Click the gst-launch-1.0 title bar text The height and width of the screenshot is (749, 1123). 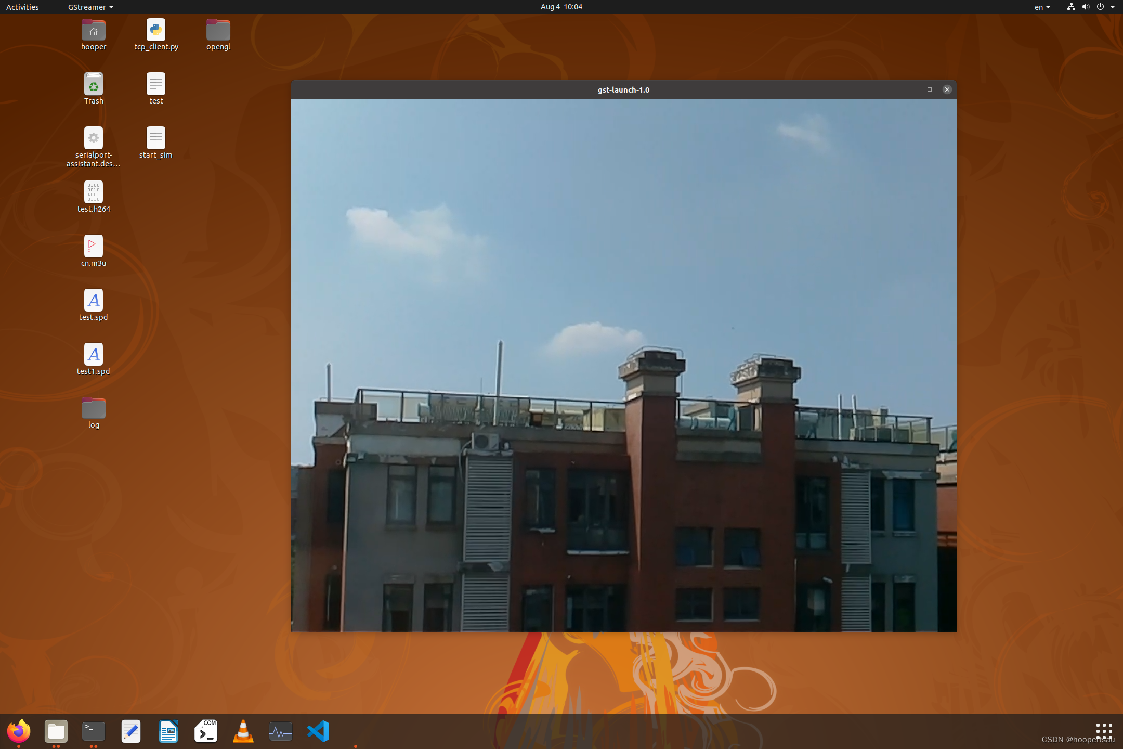pyautogui.click(x=623, y=89)
